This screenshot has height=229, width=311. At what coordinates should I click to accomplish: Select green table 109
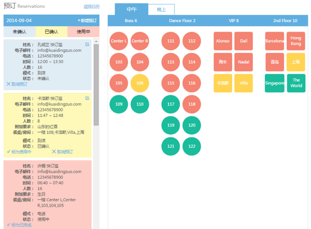tap(119, 104)
